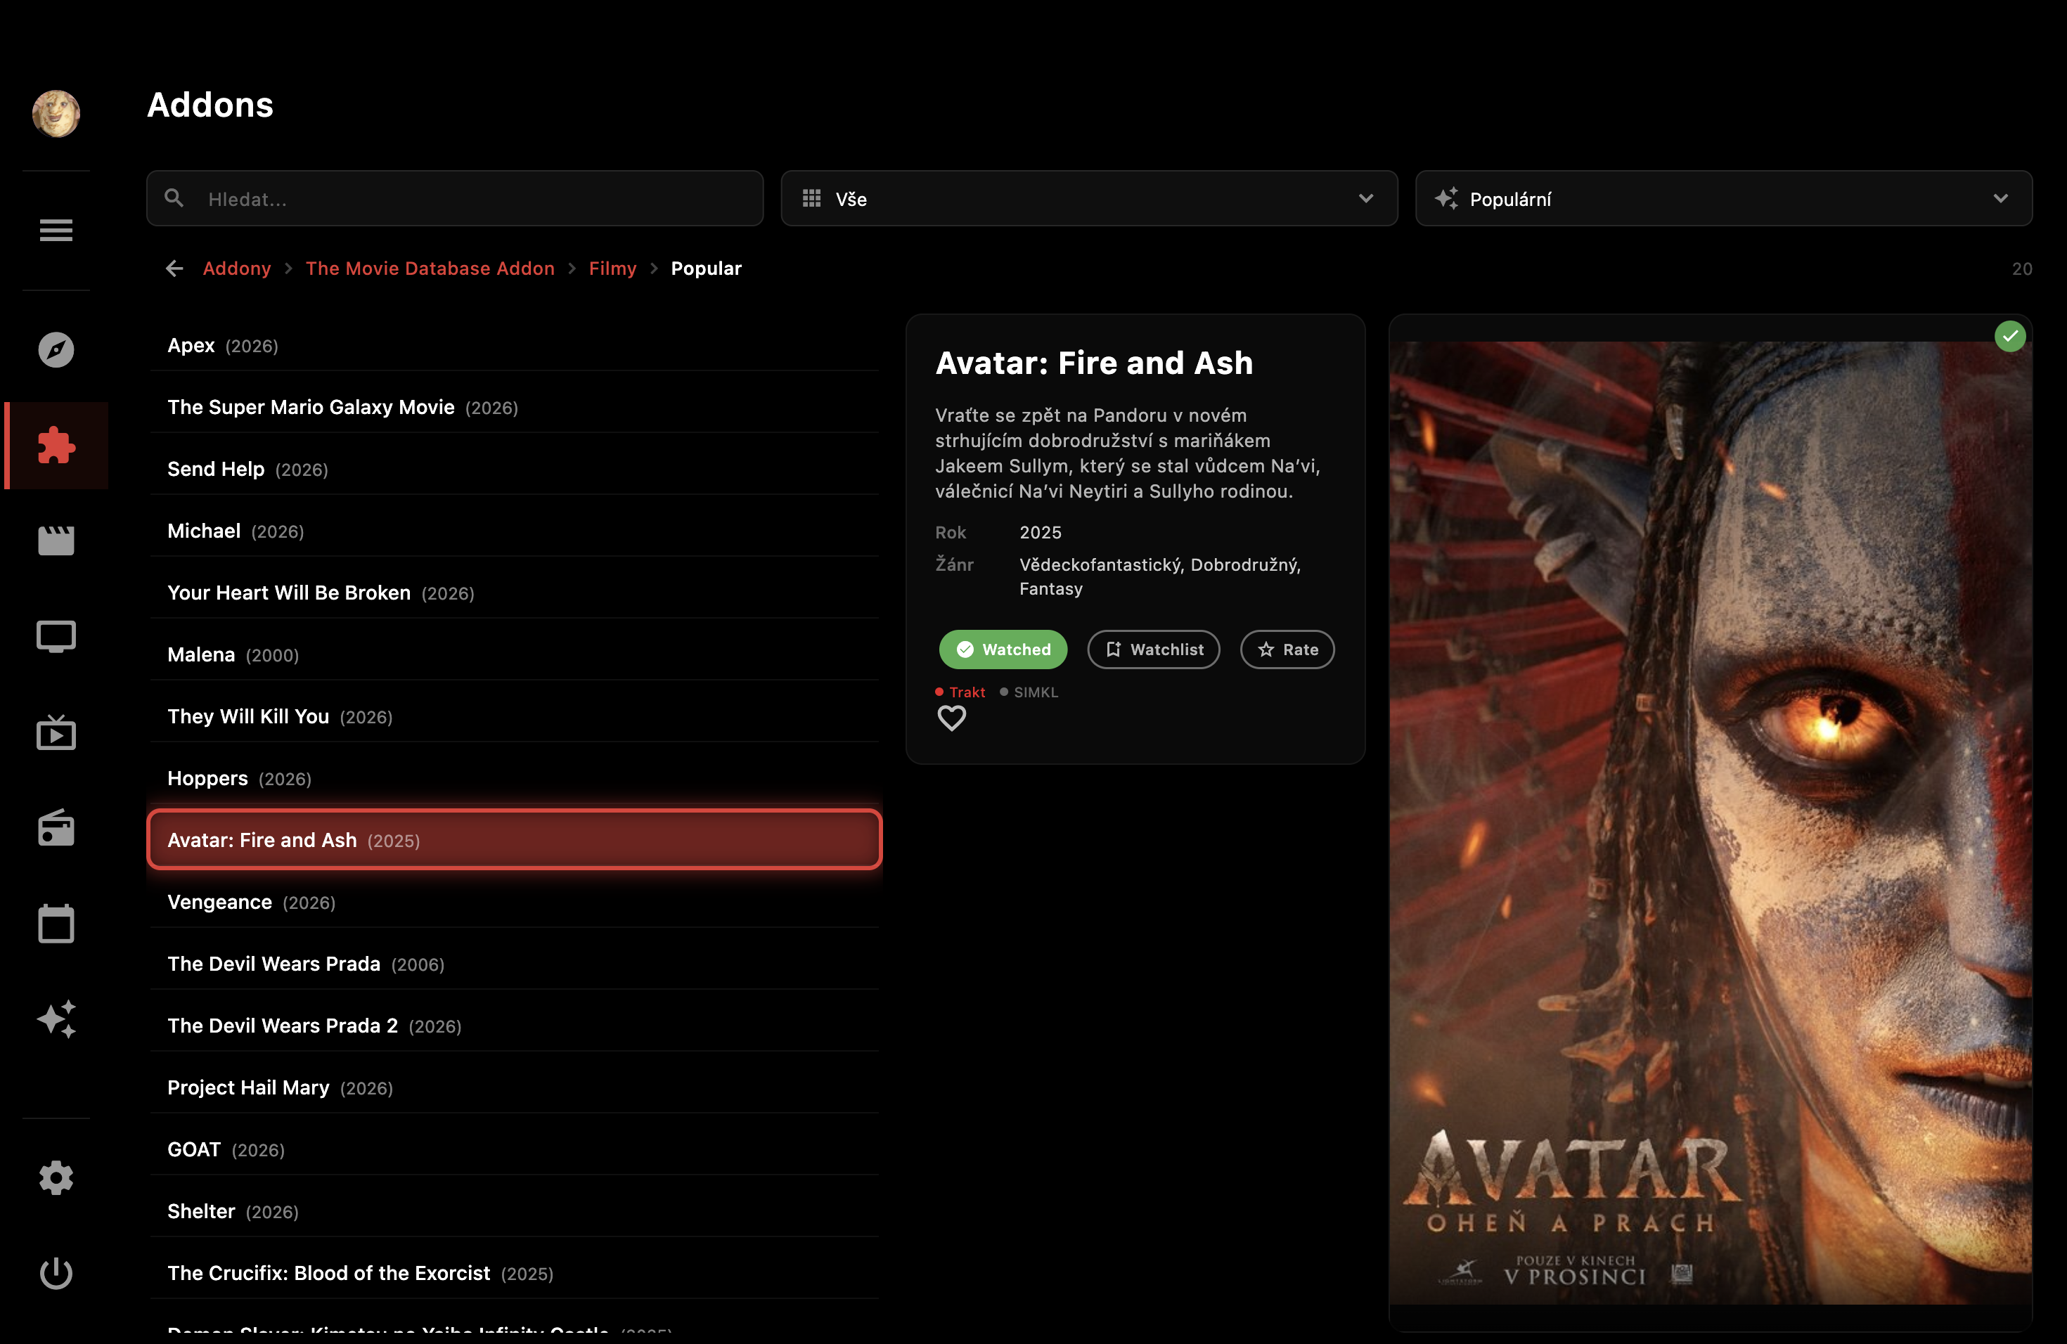Click the grid icon in Vše dropdown

point(811,198)
